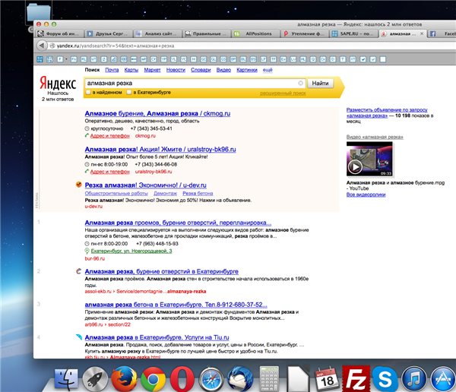Open Finder from the dock

(68, 378)
